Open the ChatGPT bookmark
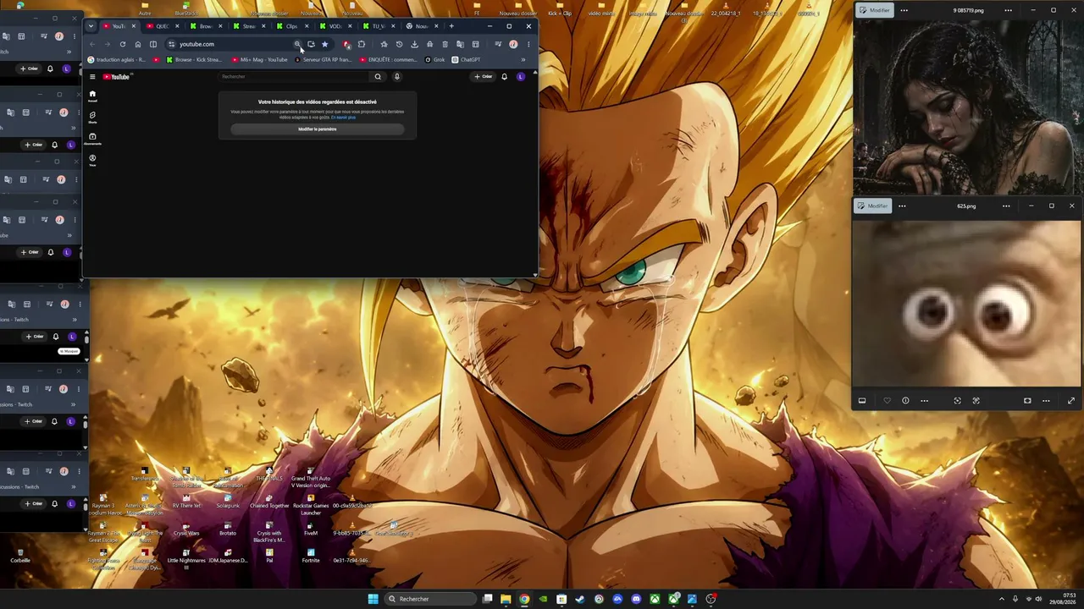The image size is (1084, 609). (x=467, y=60)
